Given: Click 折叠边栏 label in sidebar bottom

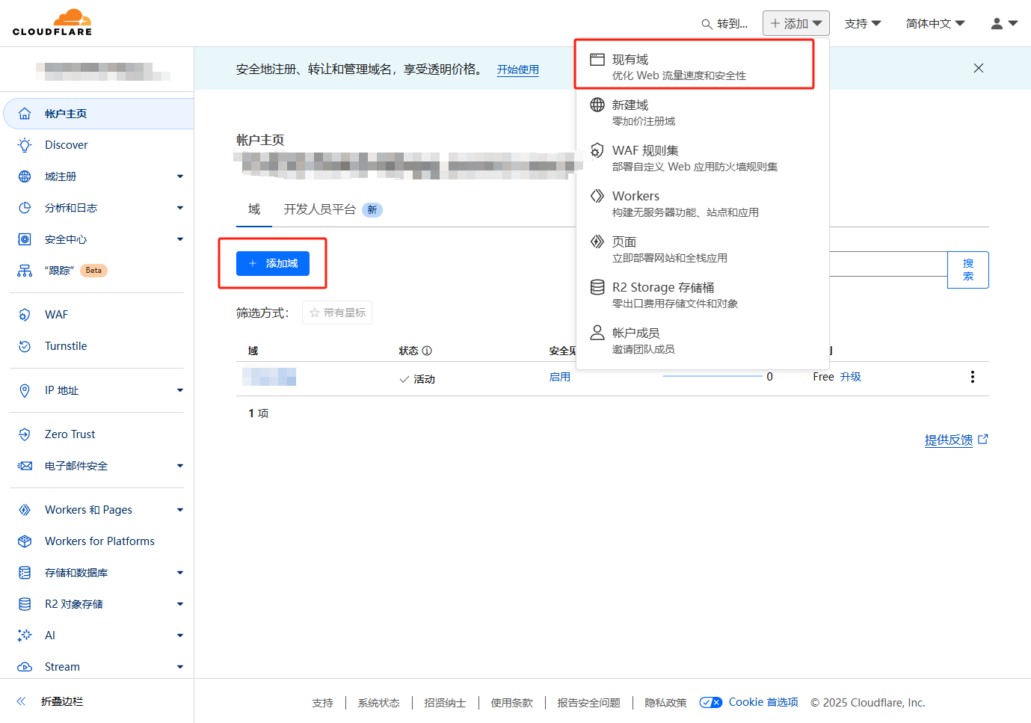Looking at the screenshot, I should (x=62, y=701).
